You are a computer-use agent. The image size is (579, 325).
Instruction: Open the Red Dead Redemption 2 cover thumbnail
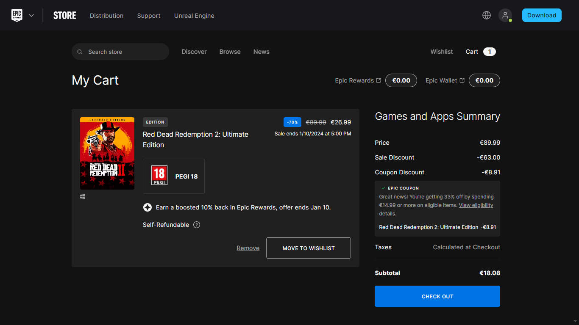tap(107, 153)
